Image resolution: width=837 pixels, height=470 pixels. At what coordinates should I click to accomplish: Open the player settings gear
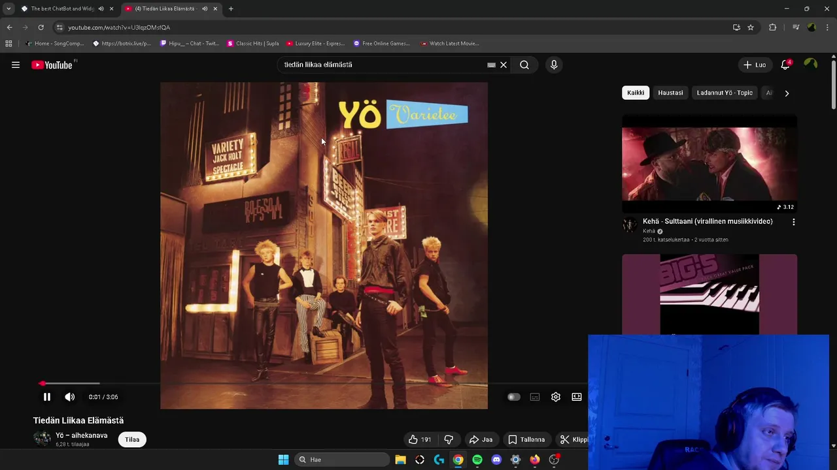(556, 397)
